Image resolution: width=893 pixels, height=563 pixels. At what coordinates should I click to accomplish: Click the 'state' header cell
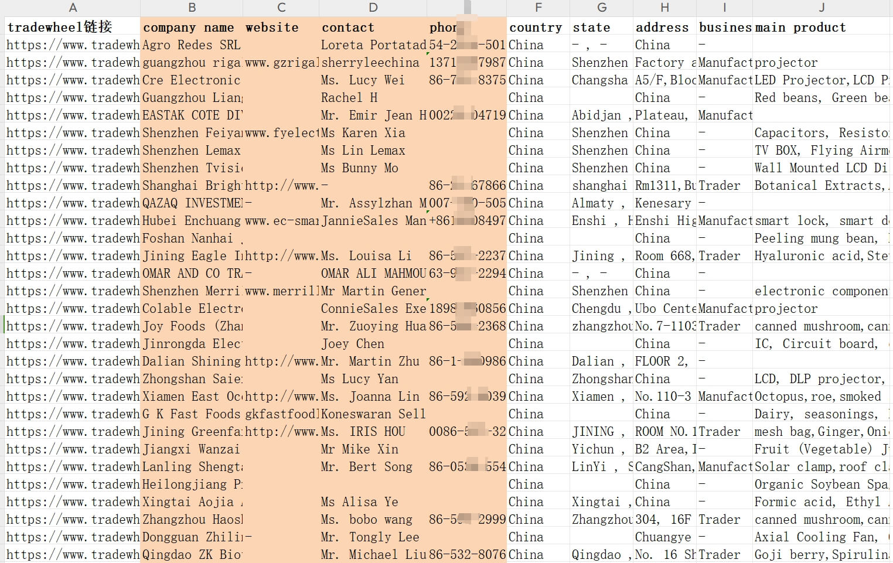pos(602,27)
